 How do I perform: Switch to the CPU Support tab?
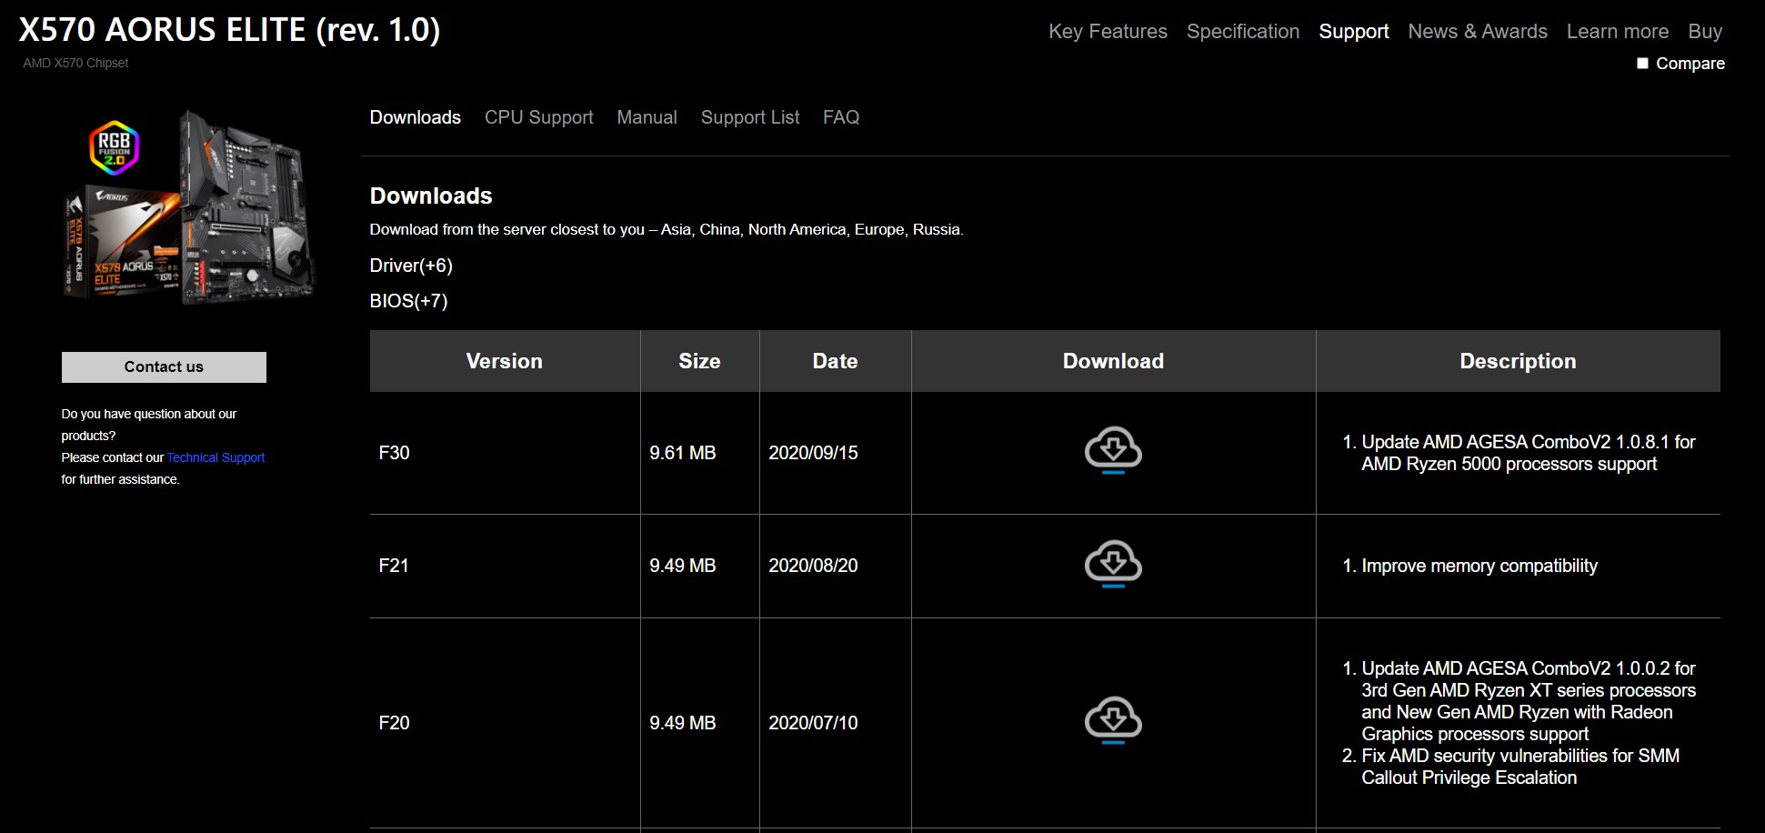pyautogui.click(x=539, y=117)
